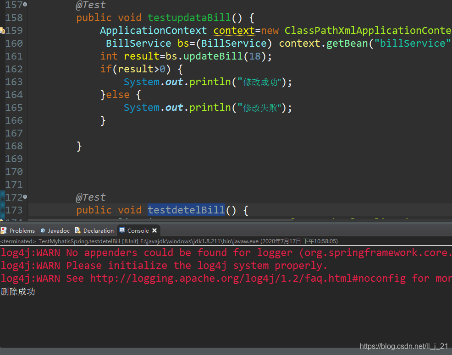
Task: Click warning marker icon on line 159
Action: (x=2, y=30)
